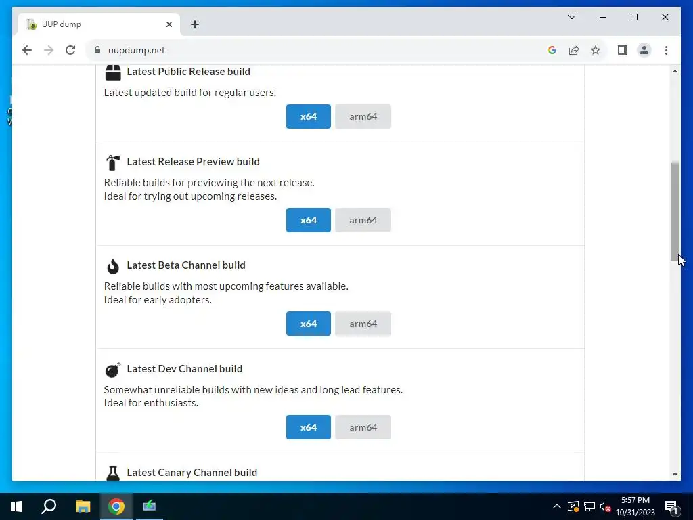This screenshot has width=693, height=520.
Task: Click the 'Latest Release Preview build' heading
Action: [193, 162]
